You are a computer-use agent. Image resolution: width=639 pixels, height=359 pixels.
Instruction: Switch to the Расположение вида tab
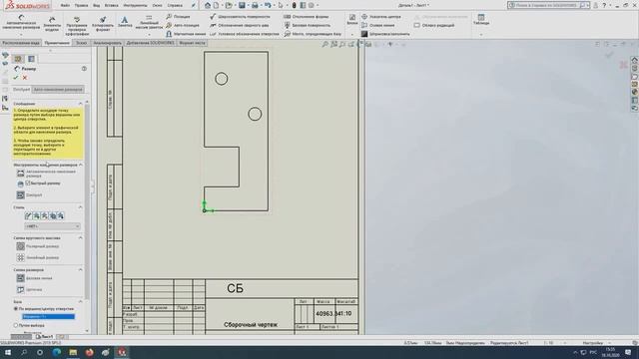[21, 43]
